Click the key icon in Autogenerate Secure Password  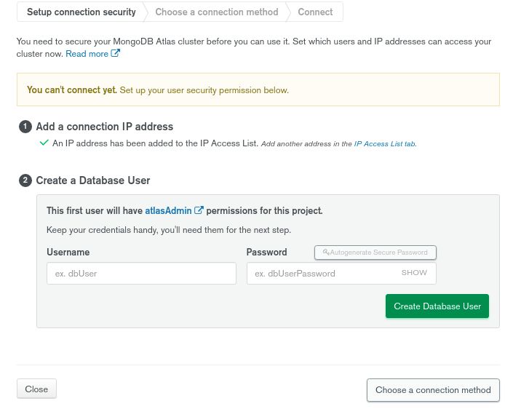coord(326,252)
